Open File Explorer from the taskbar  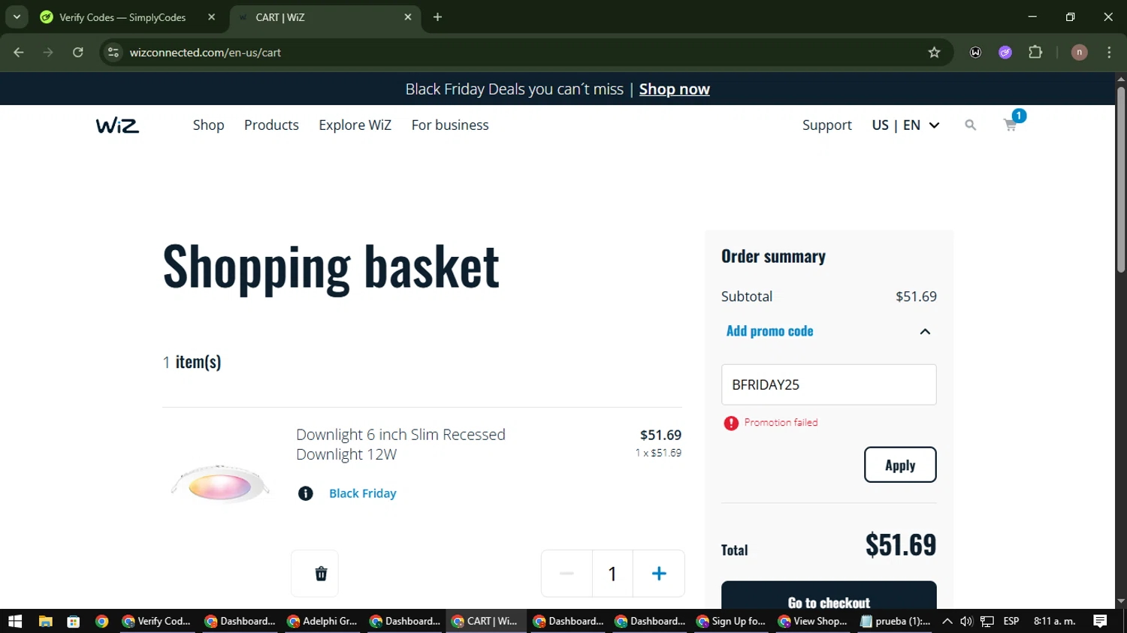pos(45,621)
